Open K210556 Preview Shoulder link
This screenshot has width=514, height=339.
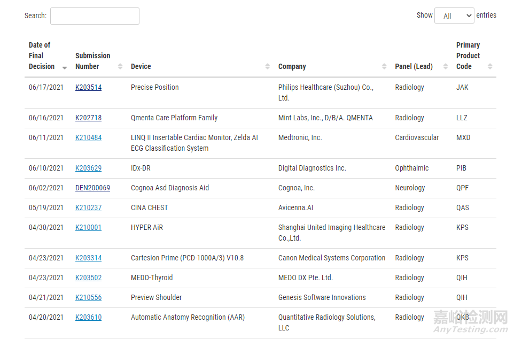click(88, 298)
